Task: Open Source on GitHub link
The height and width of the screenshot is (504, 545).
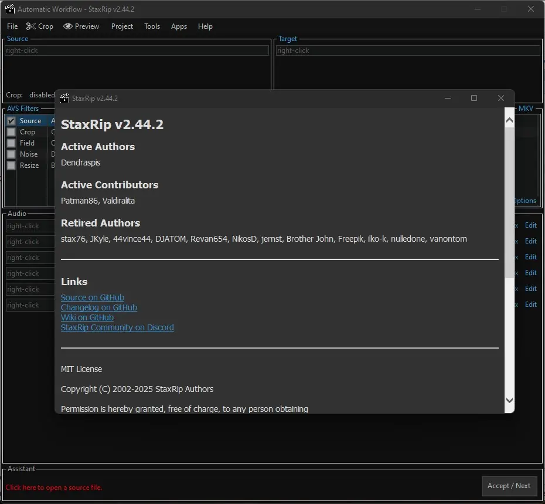Action: (93, 297)
